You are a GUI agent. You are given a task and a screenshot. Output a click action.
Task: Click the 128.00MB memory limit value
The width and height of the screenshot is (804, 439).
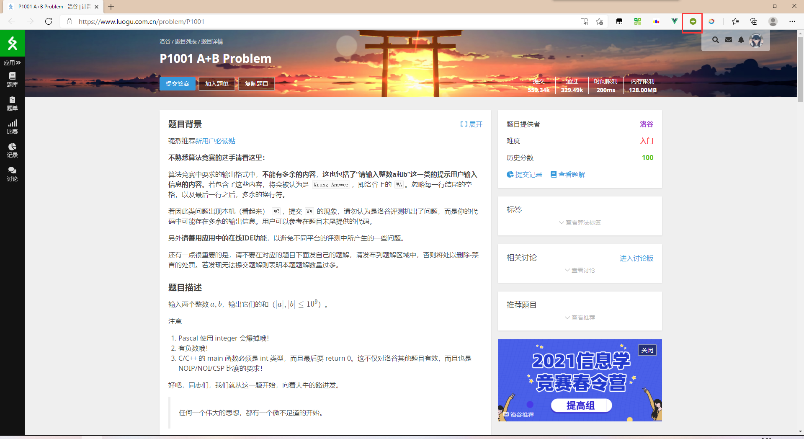click(x=643, y=90)
